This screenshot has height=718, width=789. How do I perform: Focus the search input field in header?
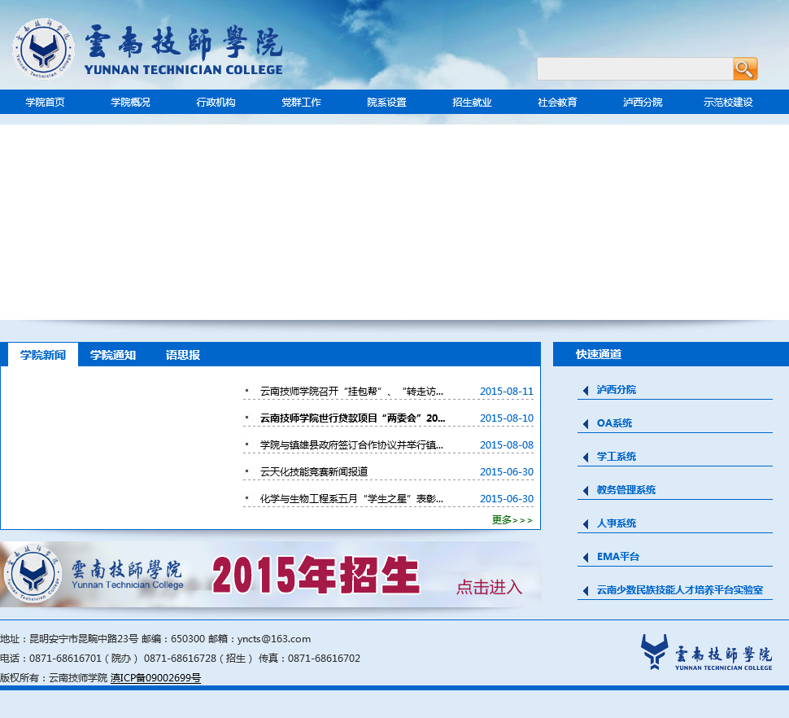(635, 69)
